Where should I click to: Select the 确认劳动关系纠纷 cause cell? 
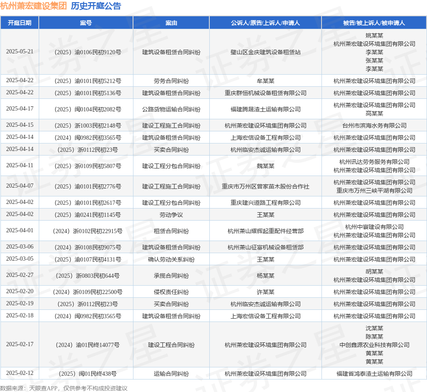(x=171, y=259)
